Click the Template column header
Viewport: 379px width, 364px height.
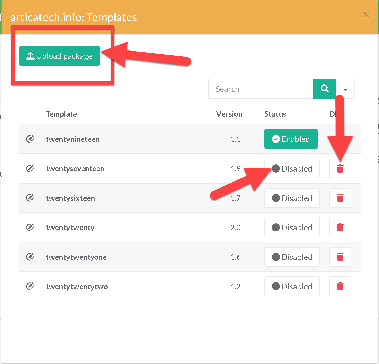coord(61,114)
